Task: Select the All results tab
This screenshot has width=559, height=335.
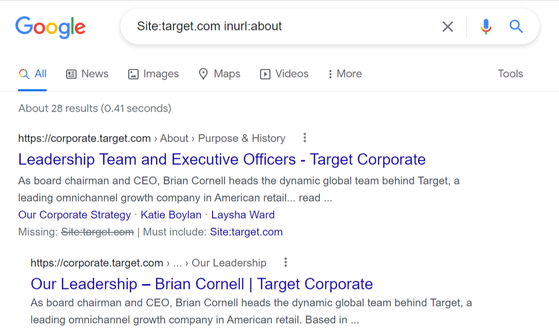Action: tap(33, 74)
